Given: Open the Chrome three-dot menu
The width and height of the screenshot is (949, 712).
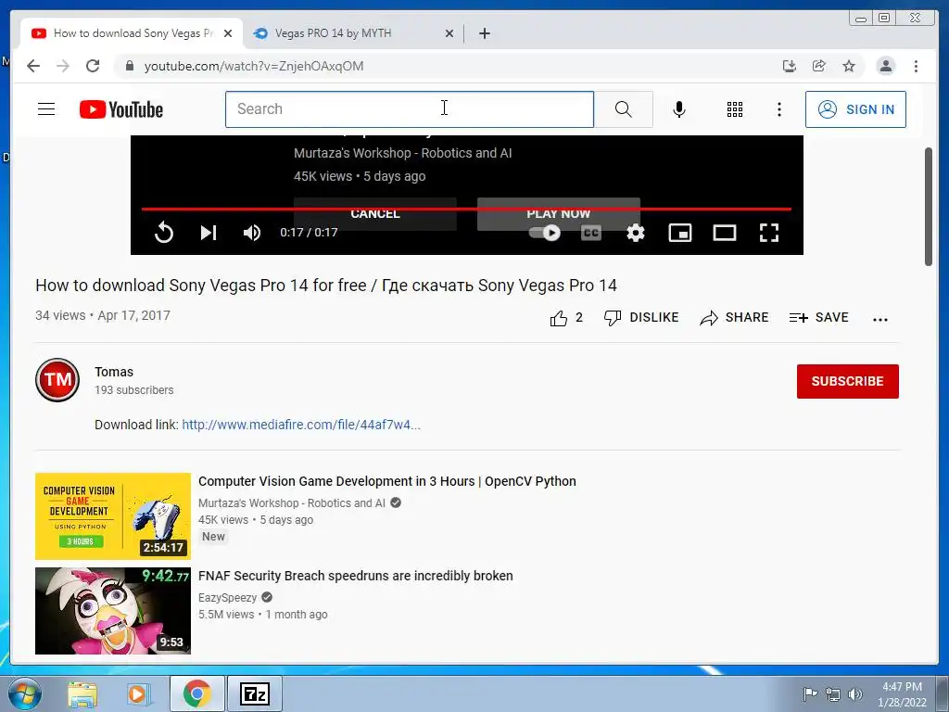Looking at the screenshot, I should tap(916, 66).
